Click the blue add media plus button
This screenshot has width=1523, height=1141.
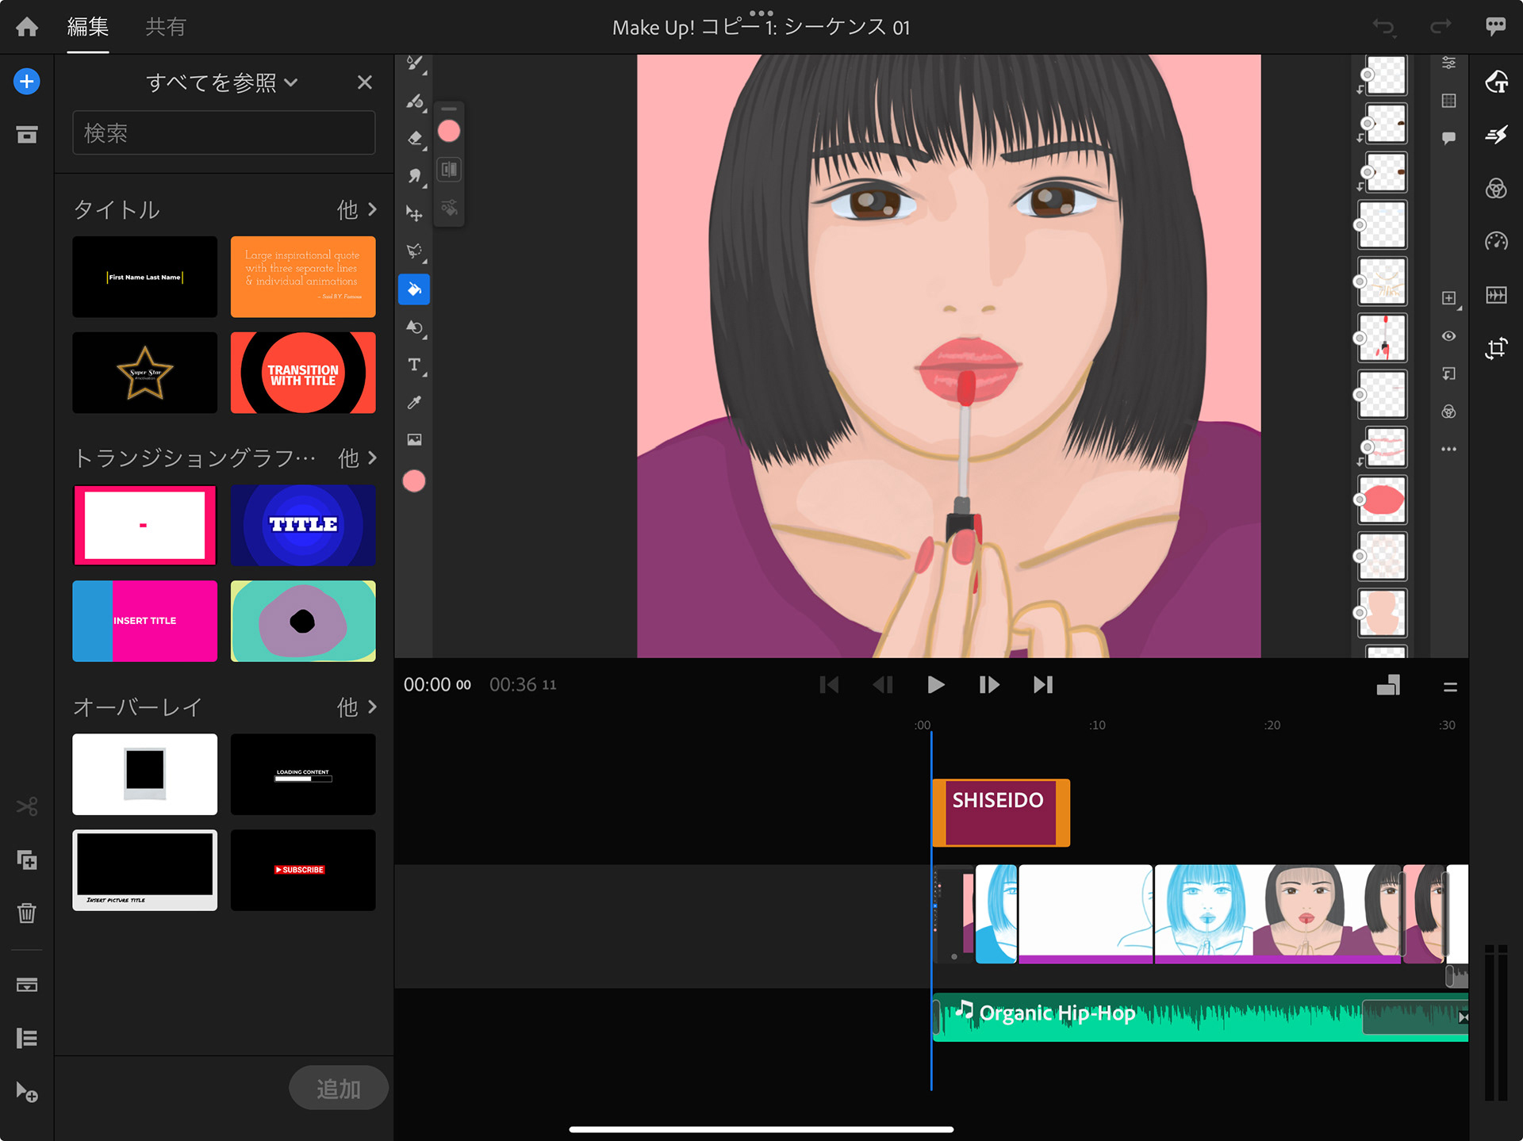27,82
